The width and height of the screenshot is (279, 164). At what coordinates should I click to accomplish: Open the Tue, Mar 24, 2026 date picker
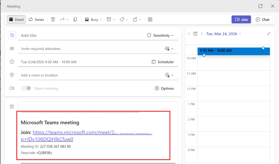(224, 34)
